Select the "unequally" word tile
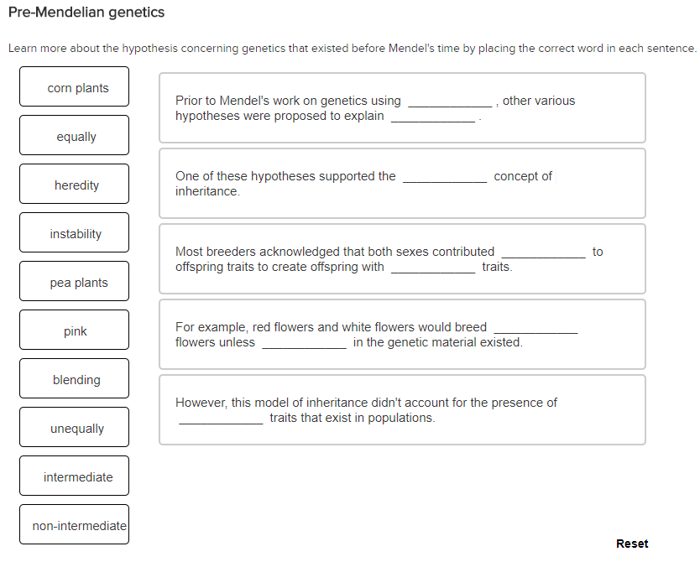The height and width of the screenshot is (562, 700). coord(74,427)
